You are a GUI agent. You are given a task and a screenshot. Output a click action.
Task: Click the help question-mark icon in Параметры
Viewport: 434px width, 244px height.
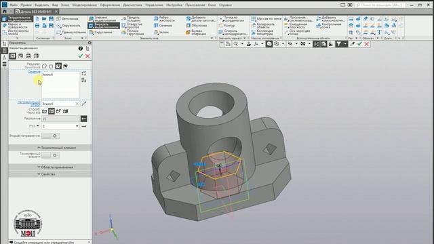tap(80, 48)
